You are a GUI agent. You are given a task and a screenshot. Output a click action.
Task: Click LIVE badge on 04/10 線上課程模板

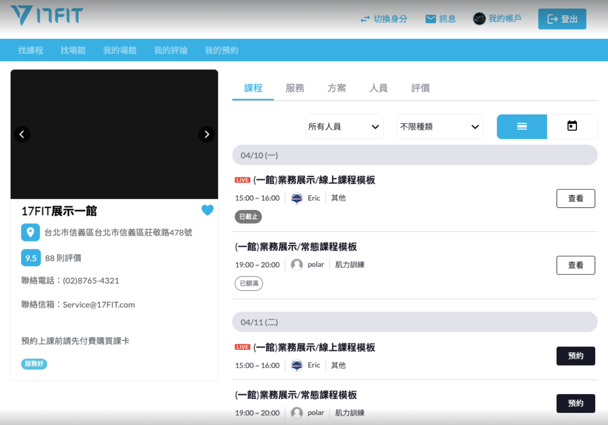242,180
